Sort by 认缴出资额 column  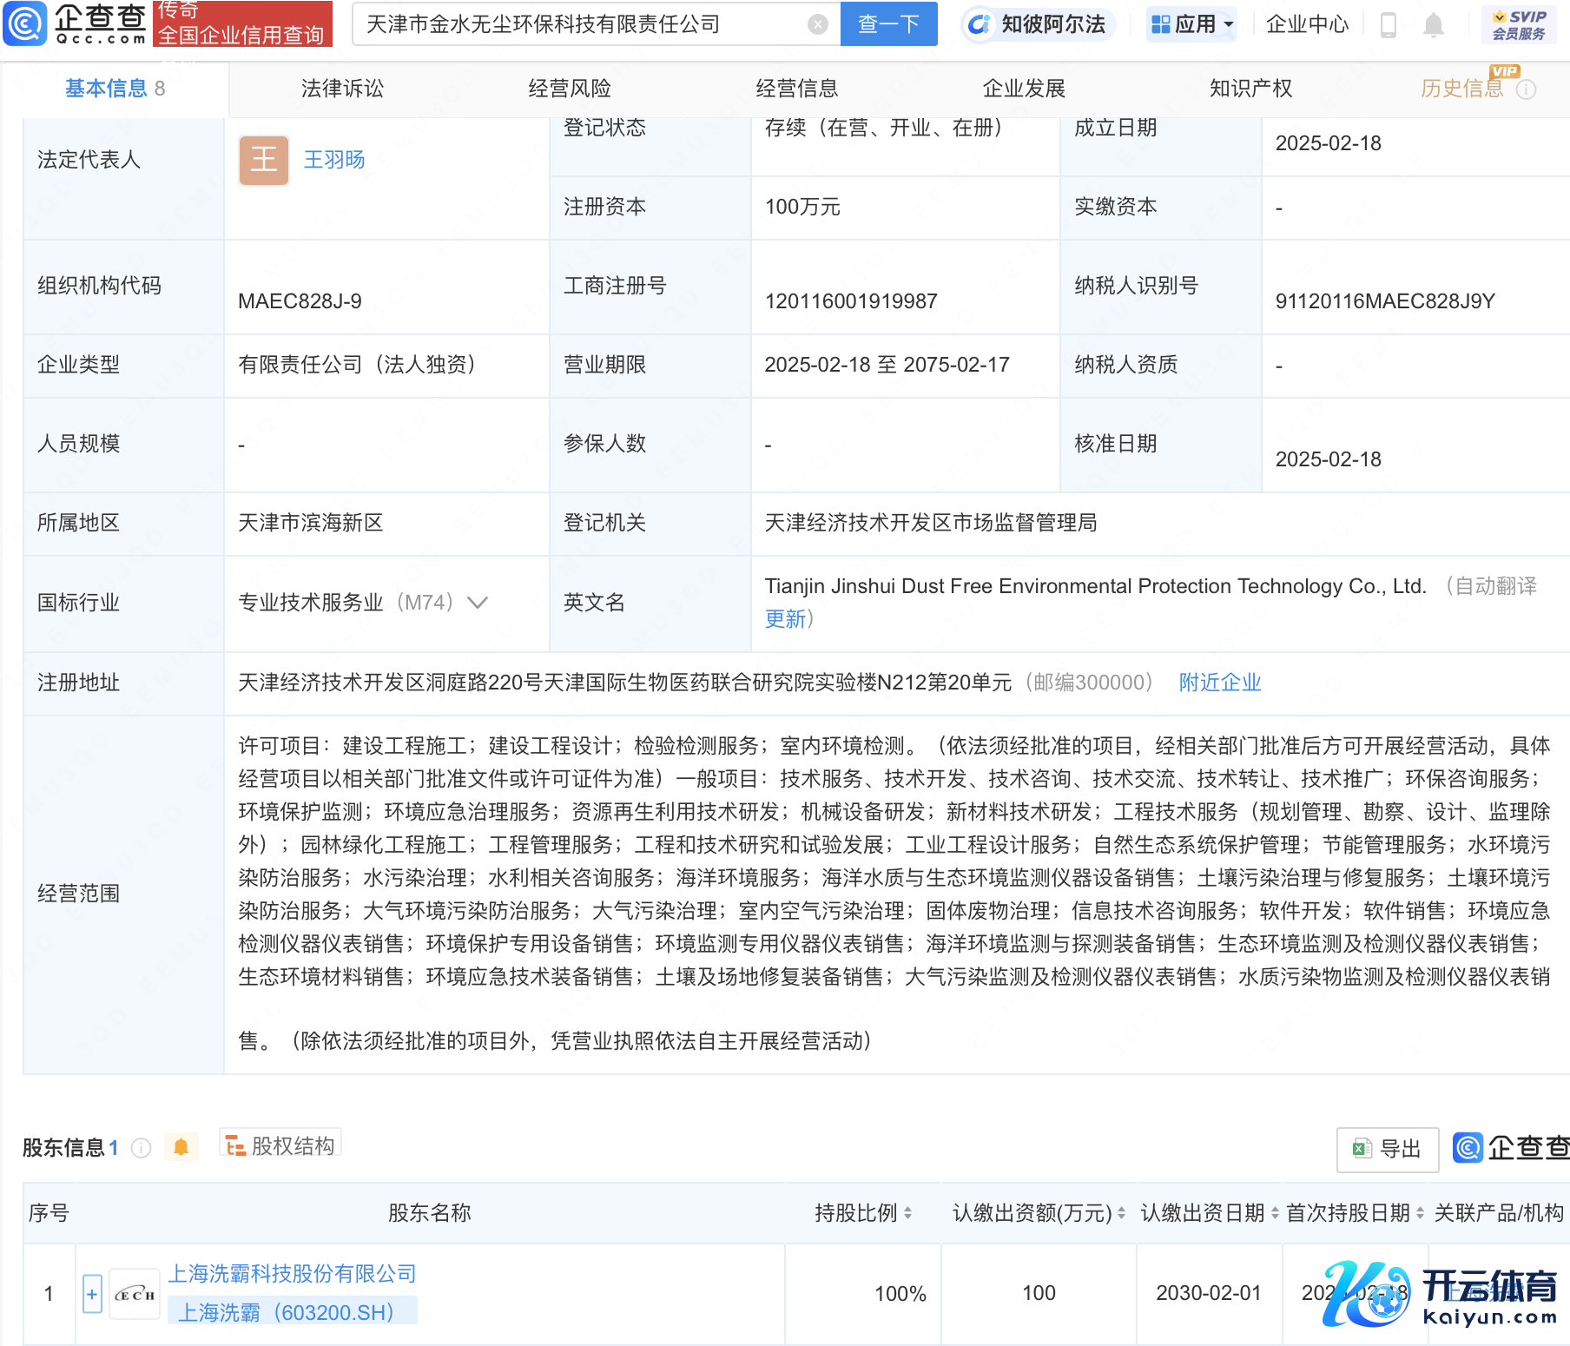(1121, 1213)
